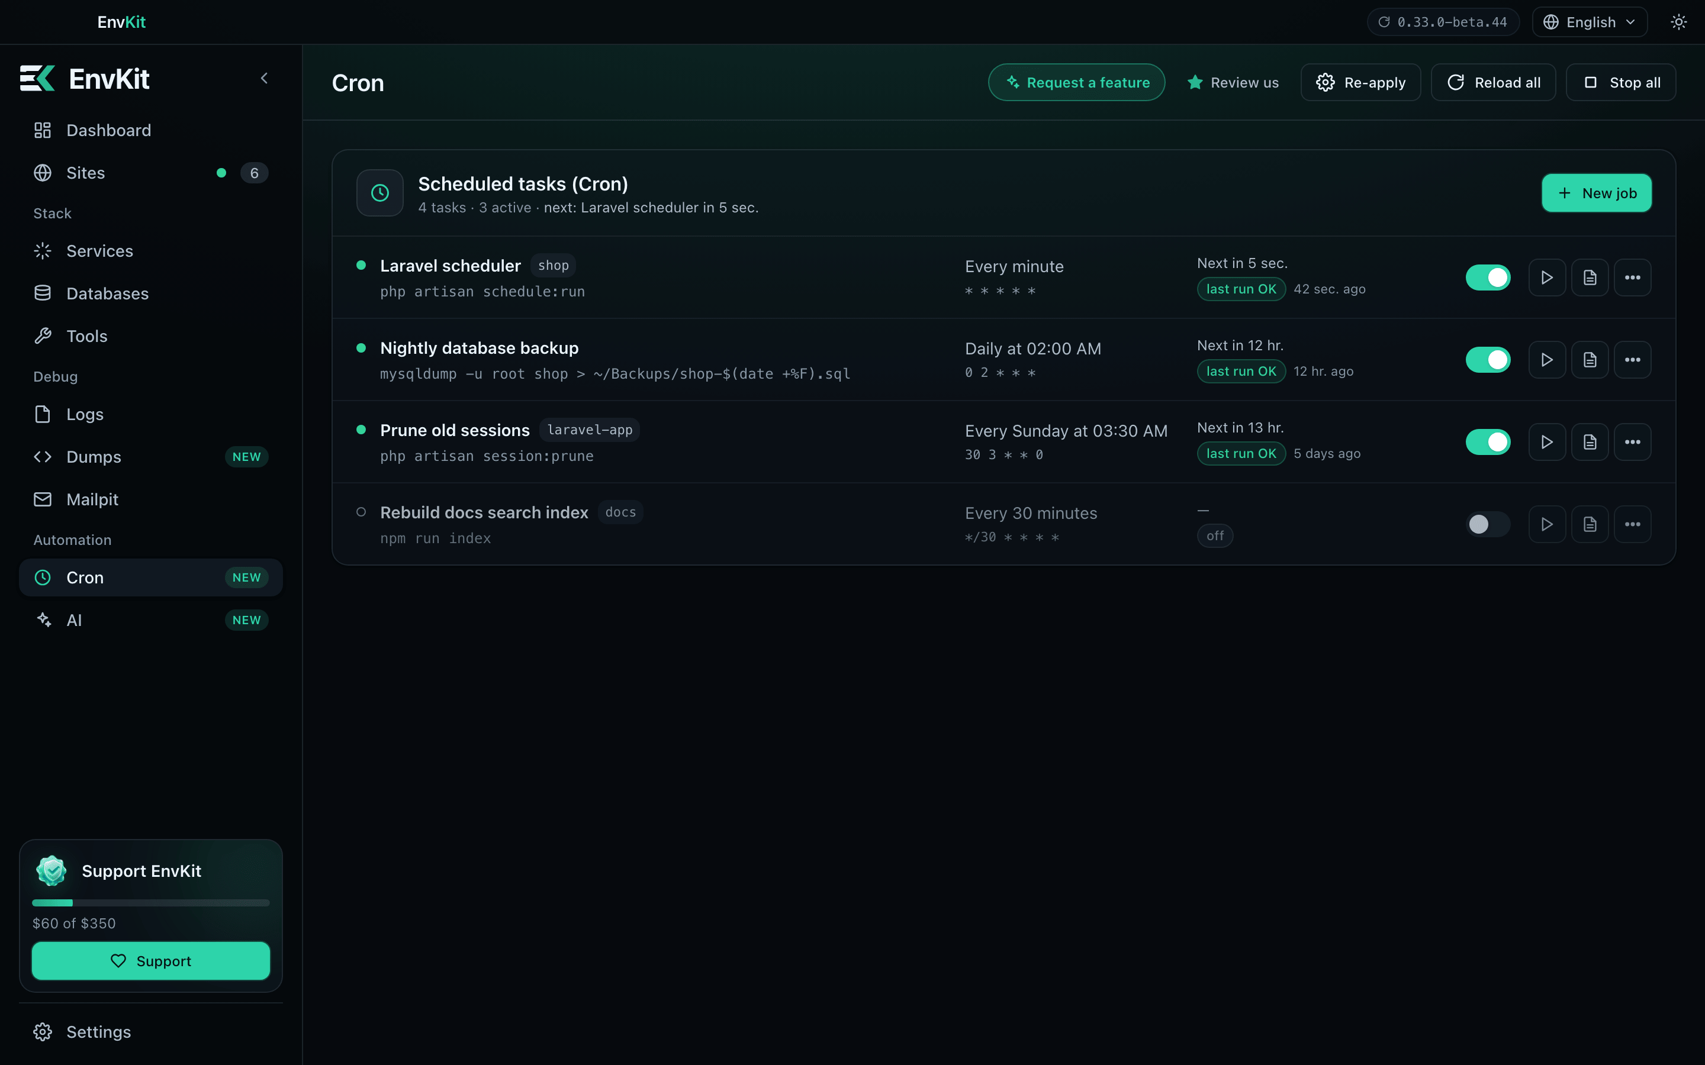Open log for Laravel scheduler

(1590, 277)
